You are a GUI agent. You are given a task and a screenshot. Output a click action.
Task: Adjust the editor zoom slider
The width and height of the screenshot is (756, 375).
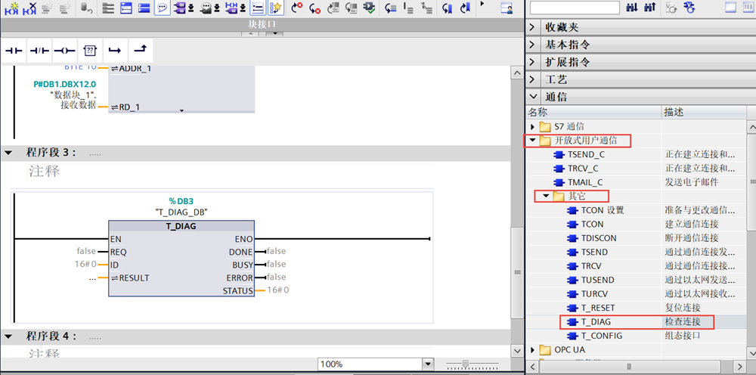466,364
